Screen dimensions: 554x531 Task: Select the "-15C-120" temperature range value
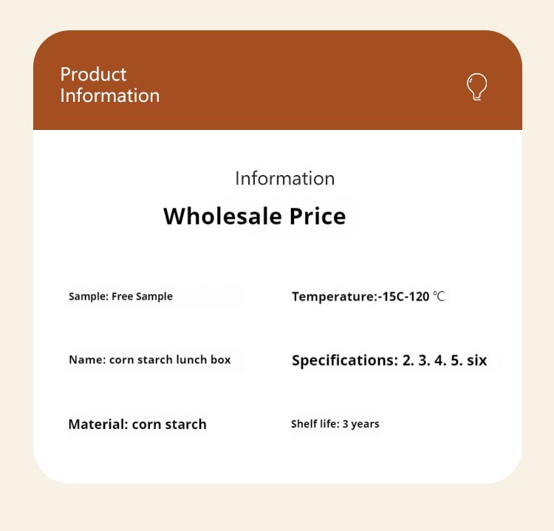[x=403, y=297]
